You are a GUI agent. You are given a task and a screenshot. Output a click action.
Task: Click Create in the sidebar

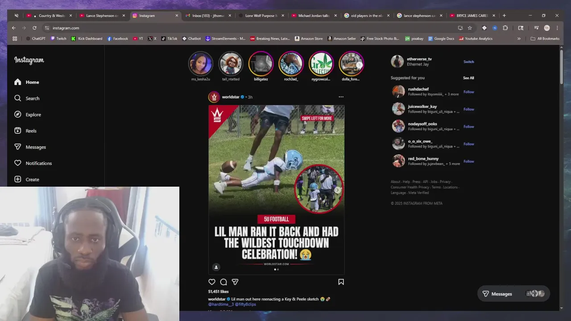(27, 179)
